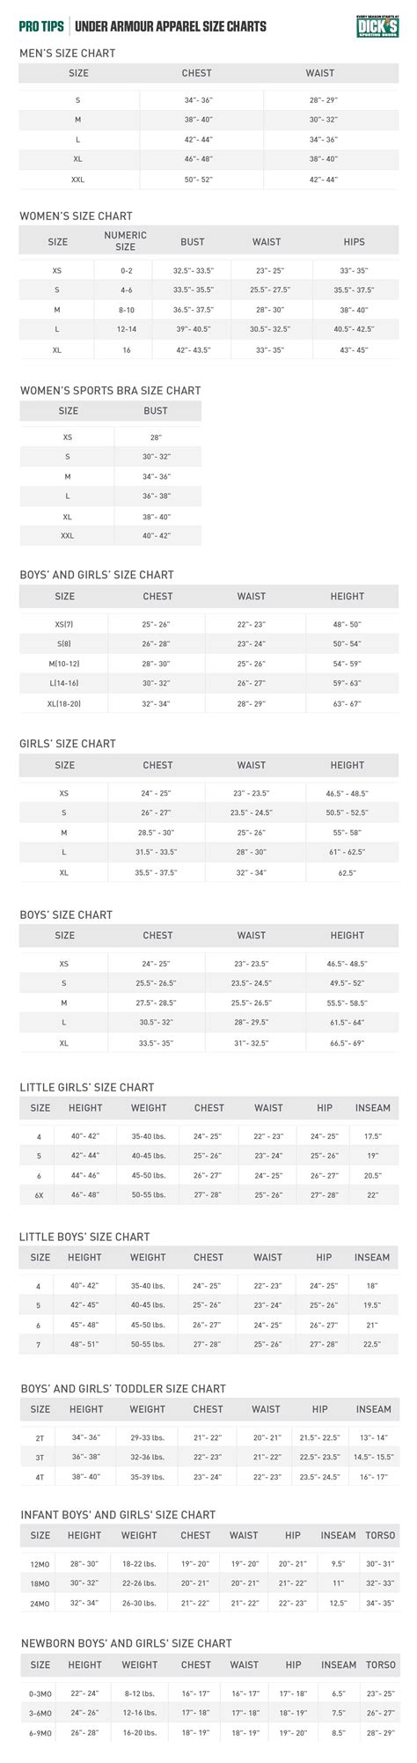Viewport: 417px width, 1763px height.
Task: Click the 3T row in toddler size chart
Action: click(x=208, y=1457)
